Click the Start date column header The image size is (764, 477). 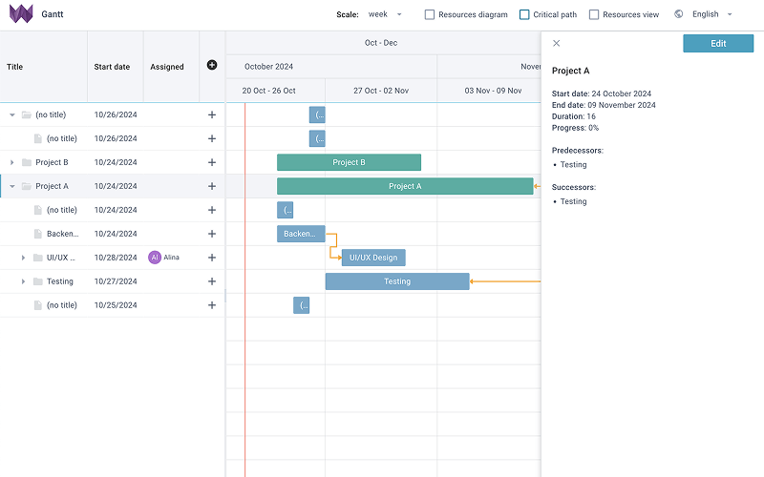click(x=112, y=67)
